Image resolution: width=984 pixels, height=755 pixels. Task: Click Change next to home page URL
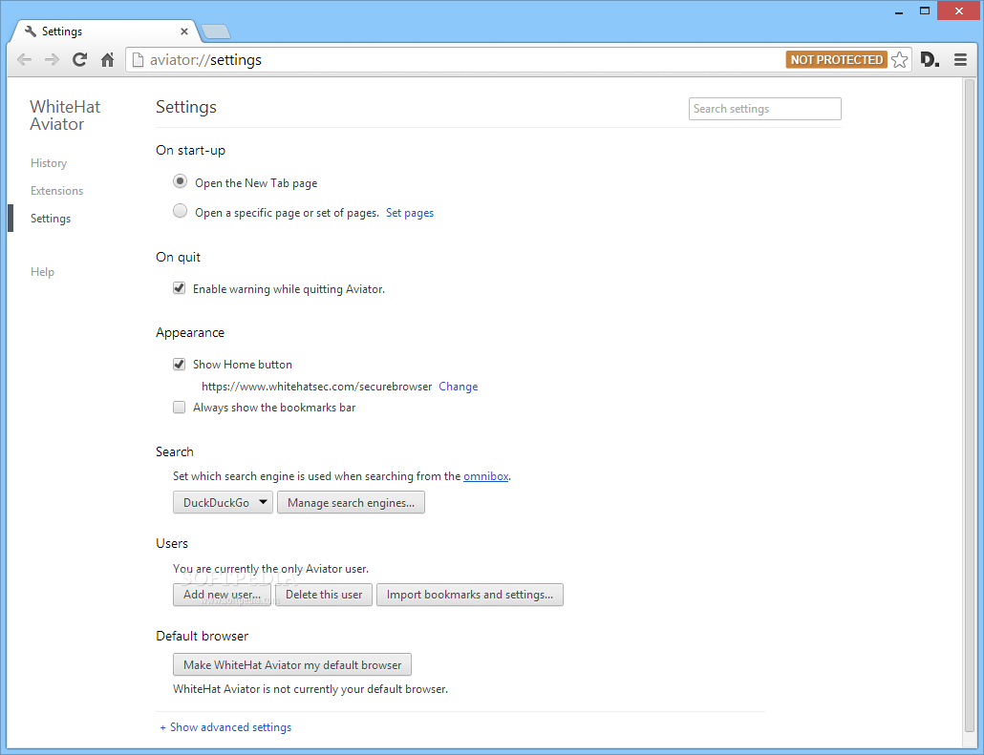(459, 387)
